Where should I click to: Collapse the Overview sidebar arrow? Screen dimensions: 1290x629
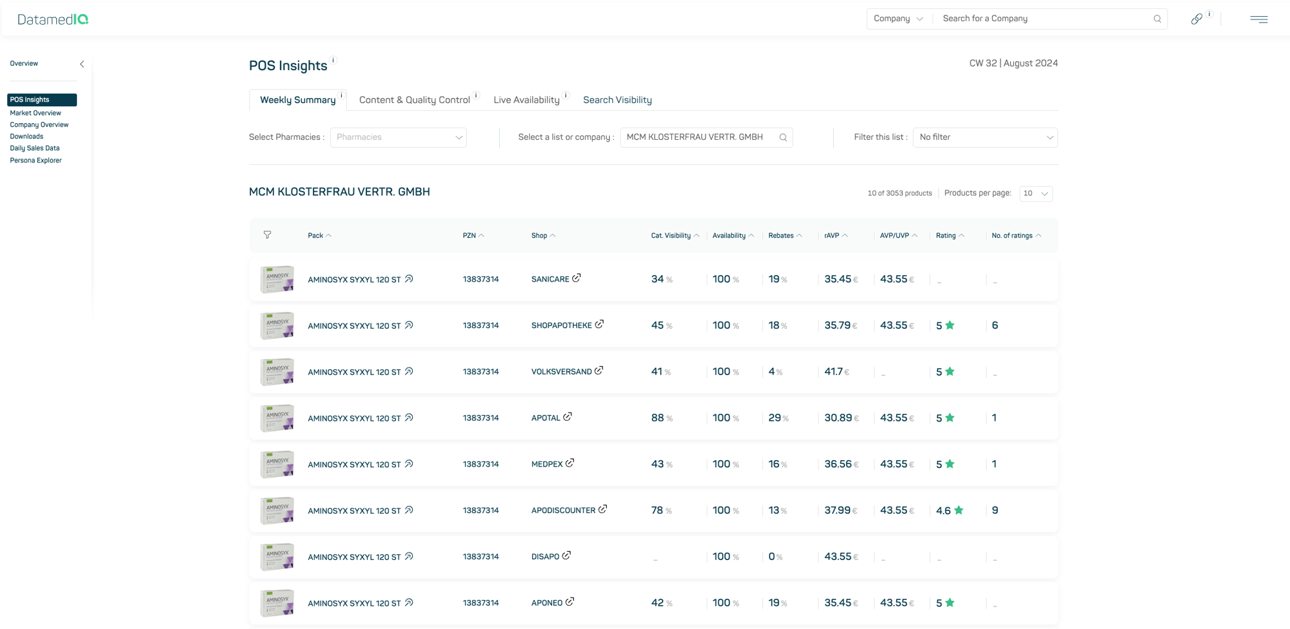click(x=82, y=64)
